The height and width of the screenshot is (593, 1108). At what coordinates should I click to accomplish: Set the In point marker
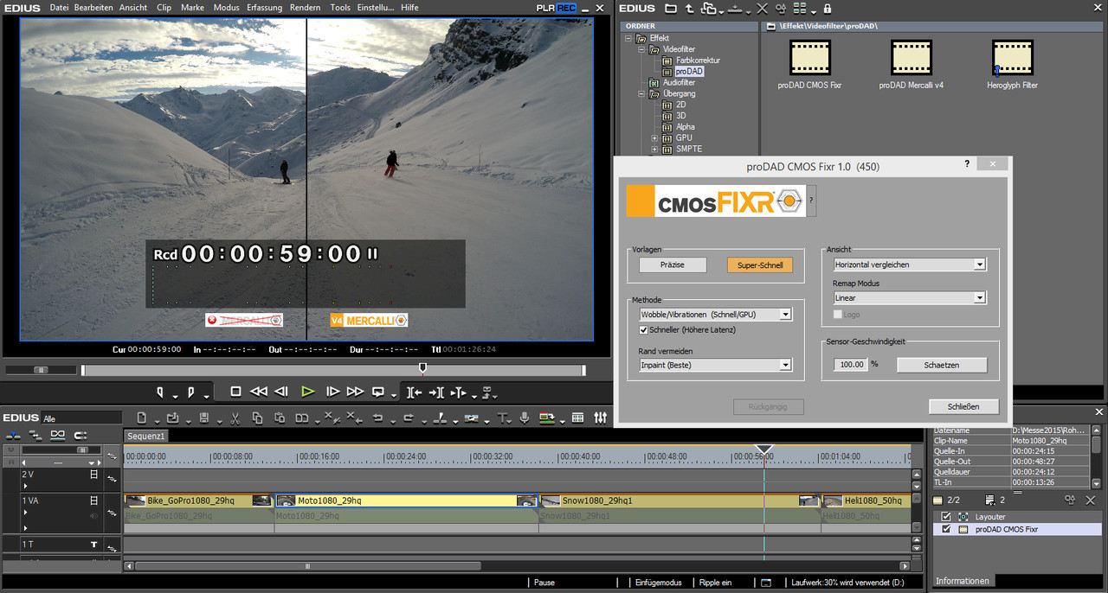pos(161,392)
